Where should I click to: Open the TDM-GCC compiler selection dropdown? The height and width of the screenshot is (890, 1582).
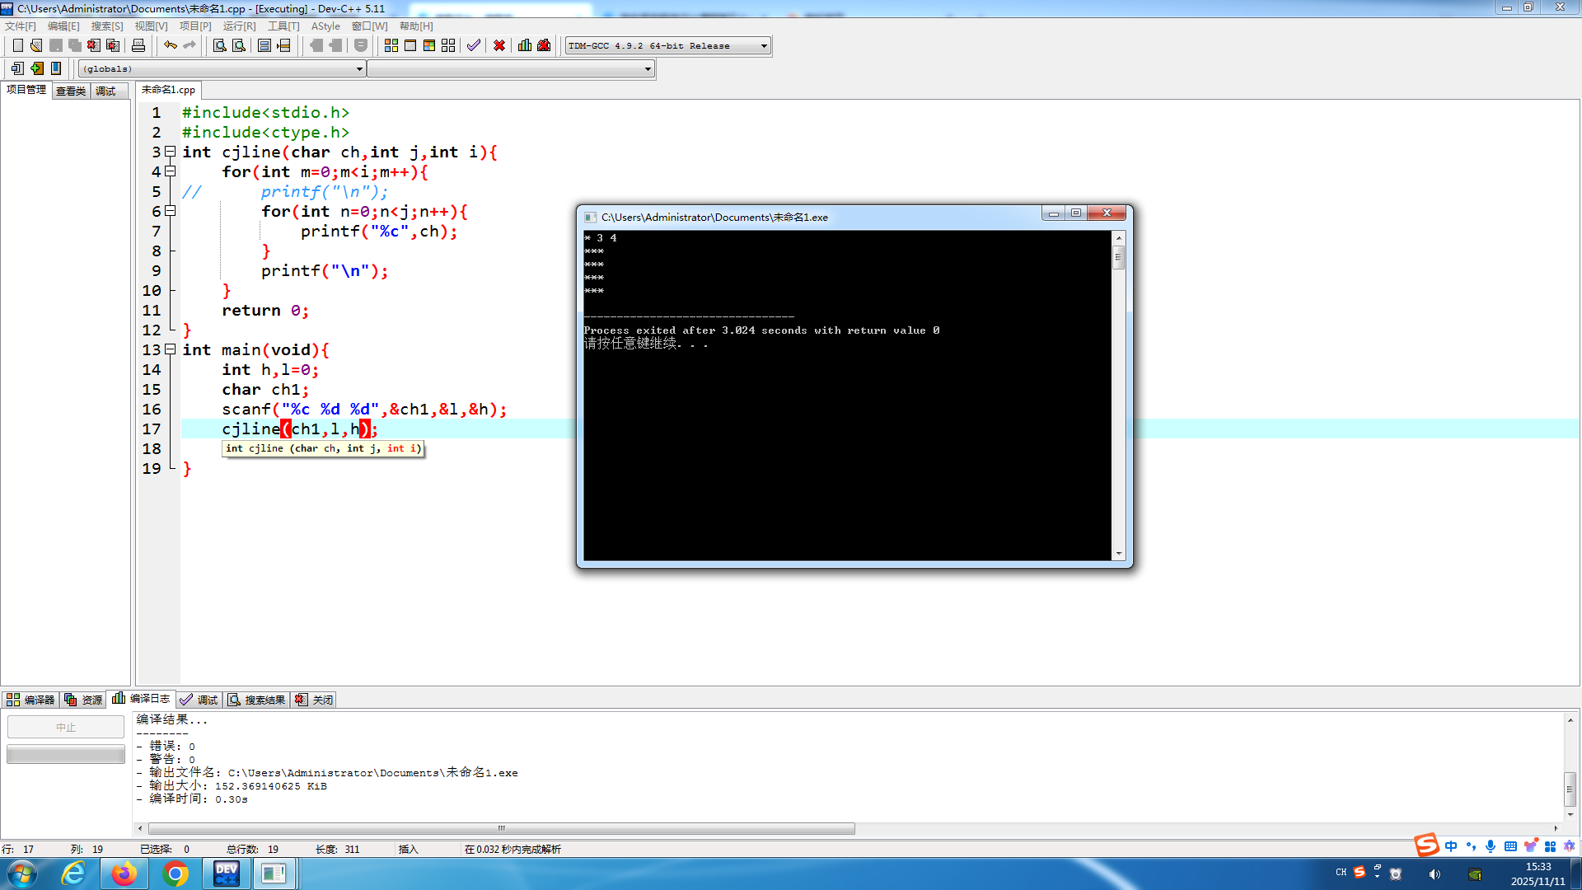[764, 45]
